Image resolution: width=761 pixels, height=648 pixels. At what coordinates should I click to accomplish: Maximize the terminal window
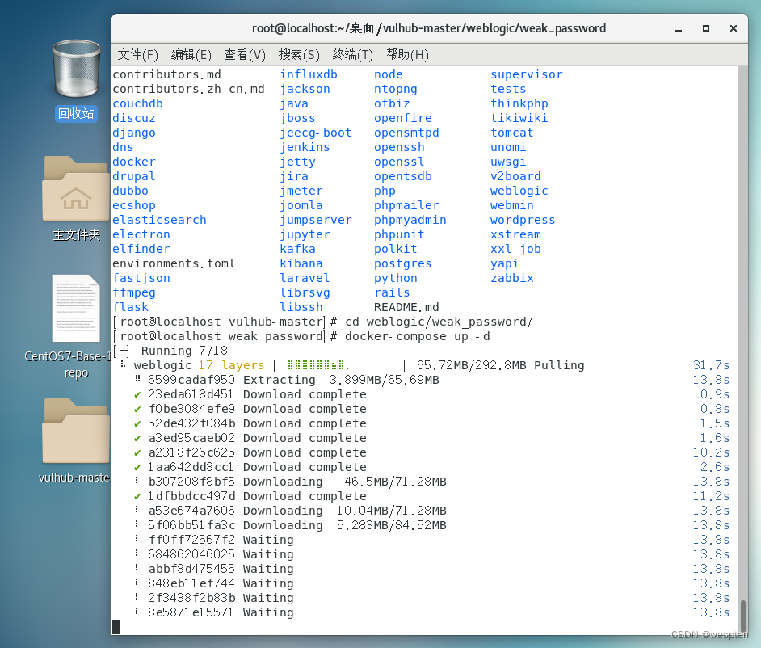706,28
